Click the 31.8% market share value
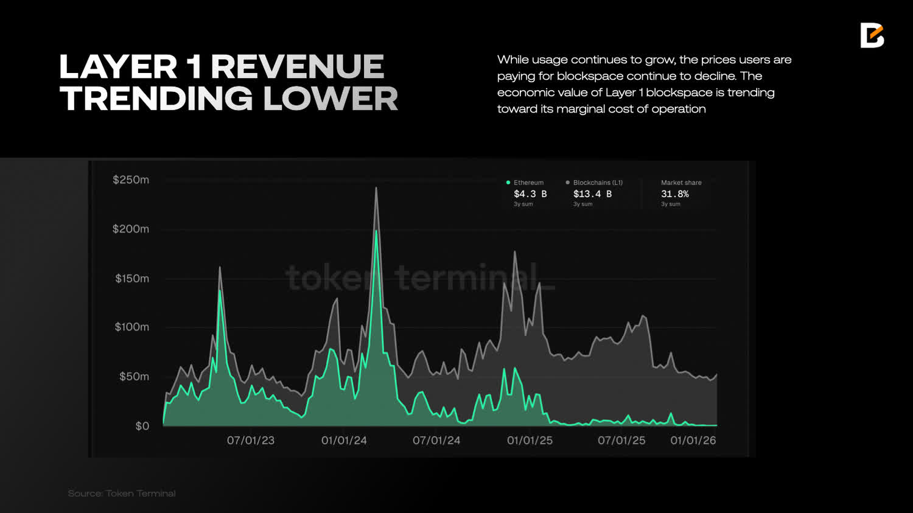 coord(675,194)
